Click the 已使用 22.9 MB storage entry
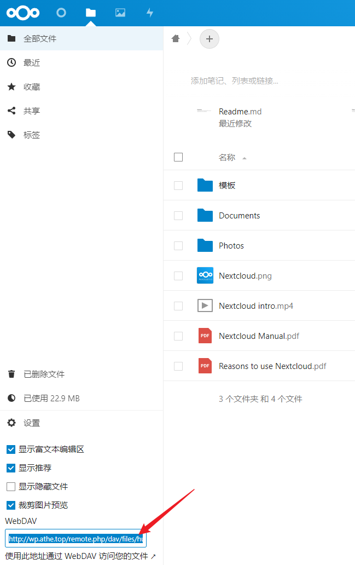The image size is (355, 565). click(x=82, y=399)
